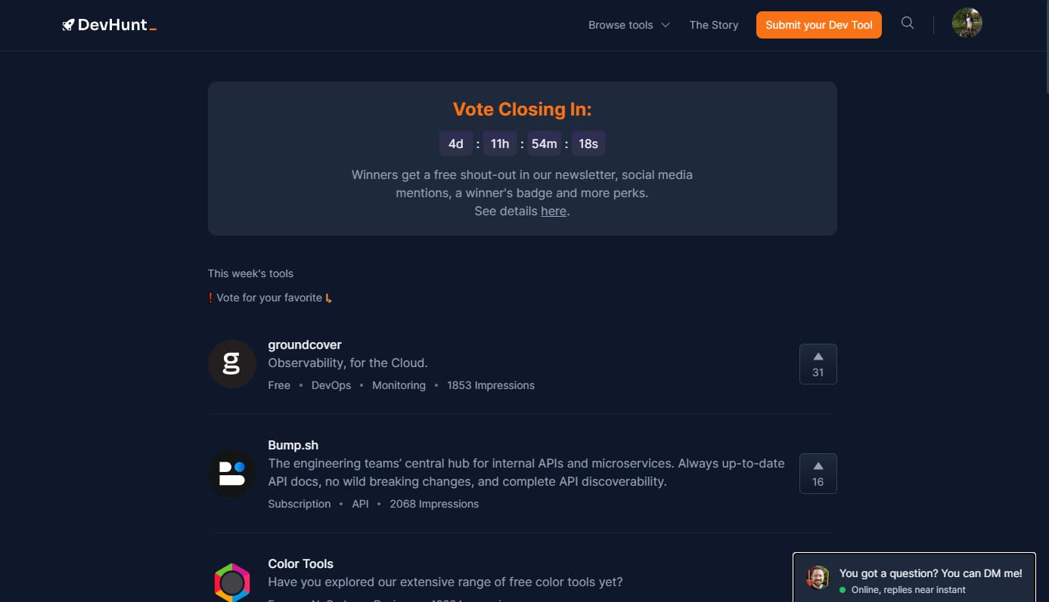1049x602 pixels.
Task: Open your profile avatar menu
Action: tap(967, 23)
